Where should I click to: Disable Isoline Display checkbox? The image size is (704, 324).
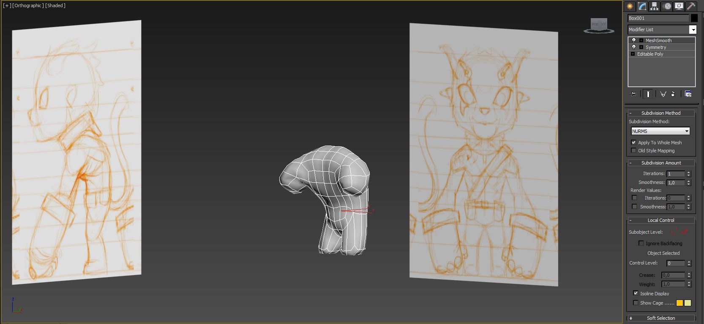636,293
